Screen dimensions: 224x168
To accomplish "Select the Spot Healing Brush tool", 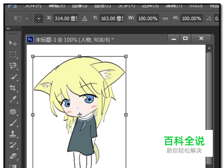I will pos(13,112).
